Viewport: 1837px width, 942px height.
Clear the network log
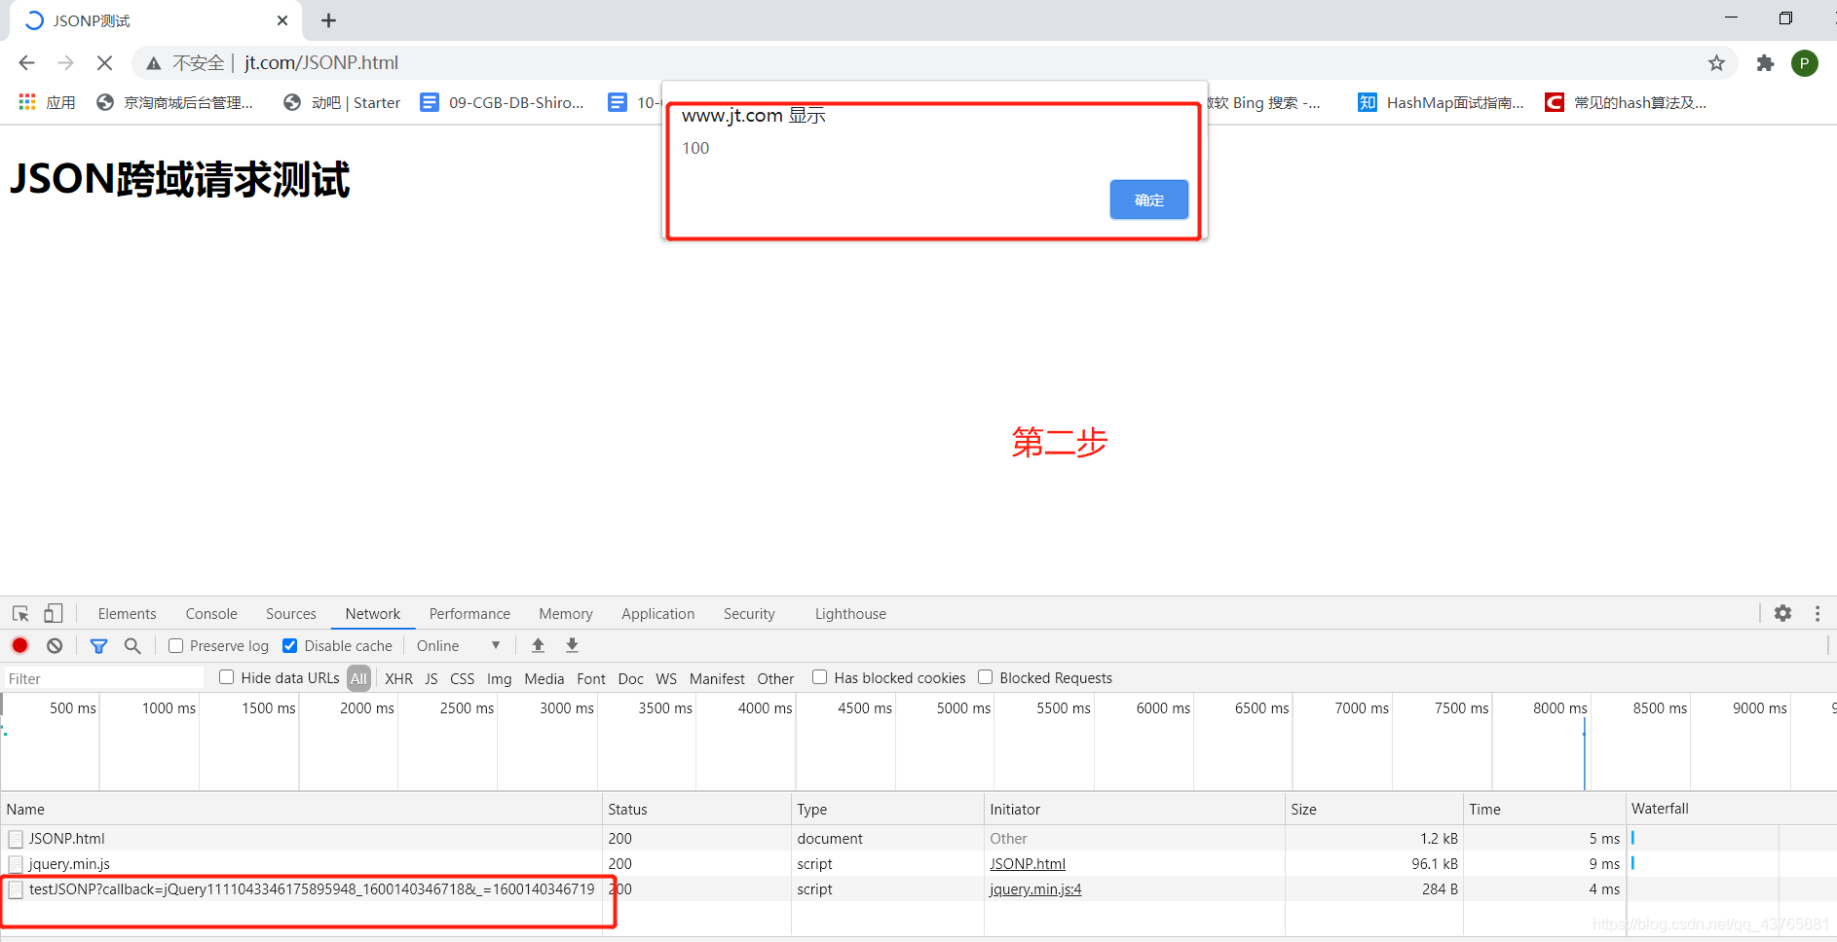coord(55,645)
